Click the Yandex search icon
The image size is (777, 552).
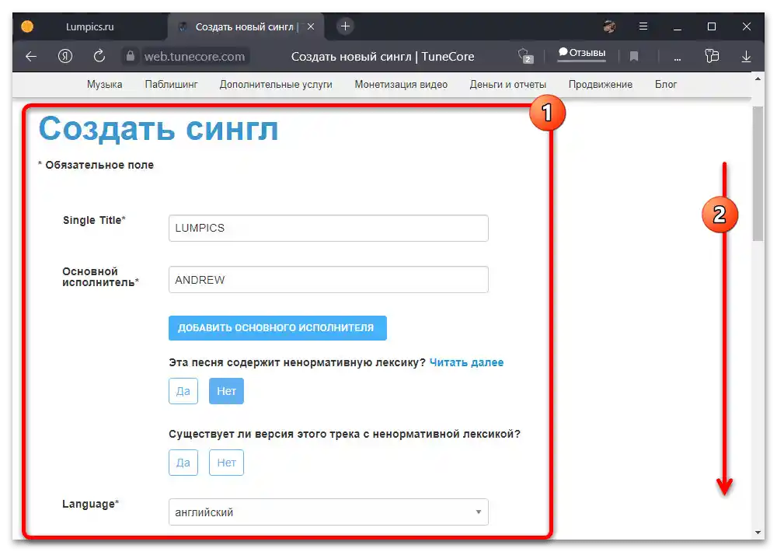click(x=65, y=56)
